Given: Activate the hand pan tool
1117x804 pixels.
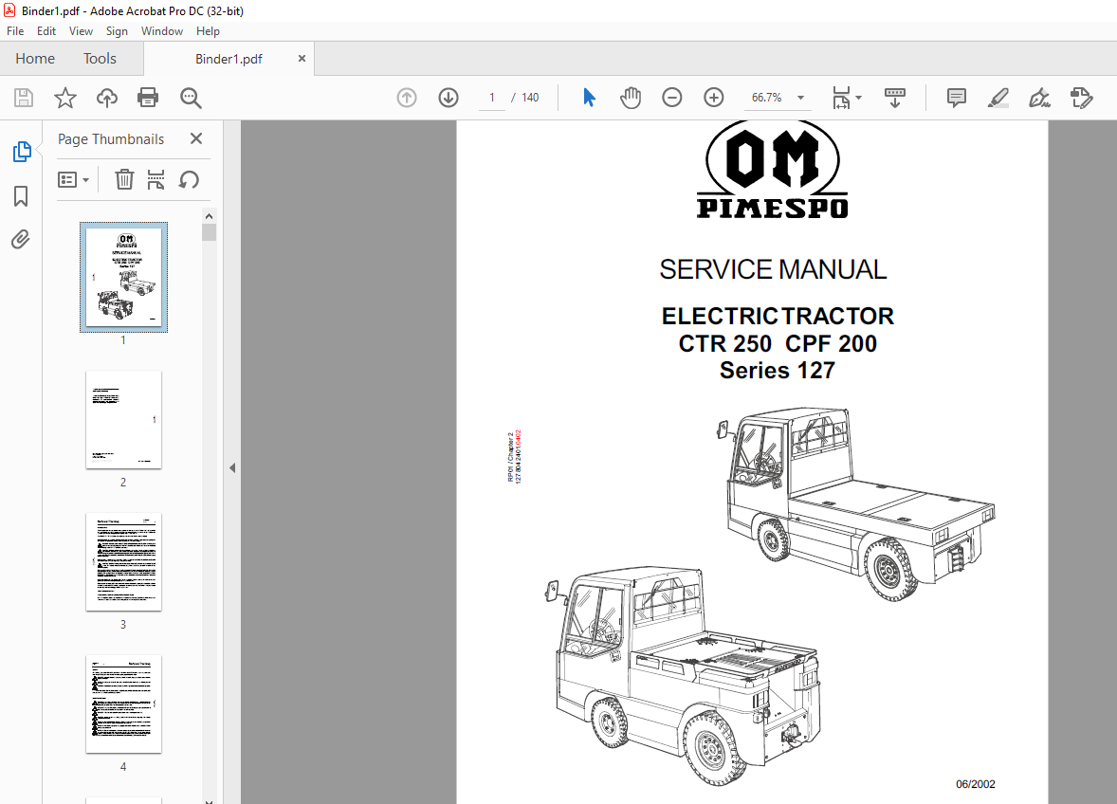Looking at the screenshot, I should (631, 98).
